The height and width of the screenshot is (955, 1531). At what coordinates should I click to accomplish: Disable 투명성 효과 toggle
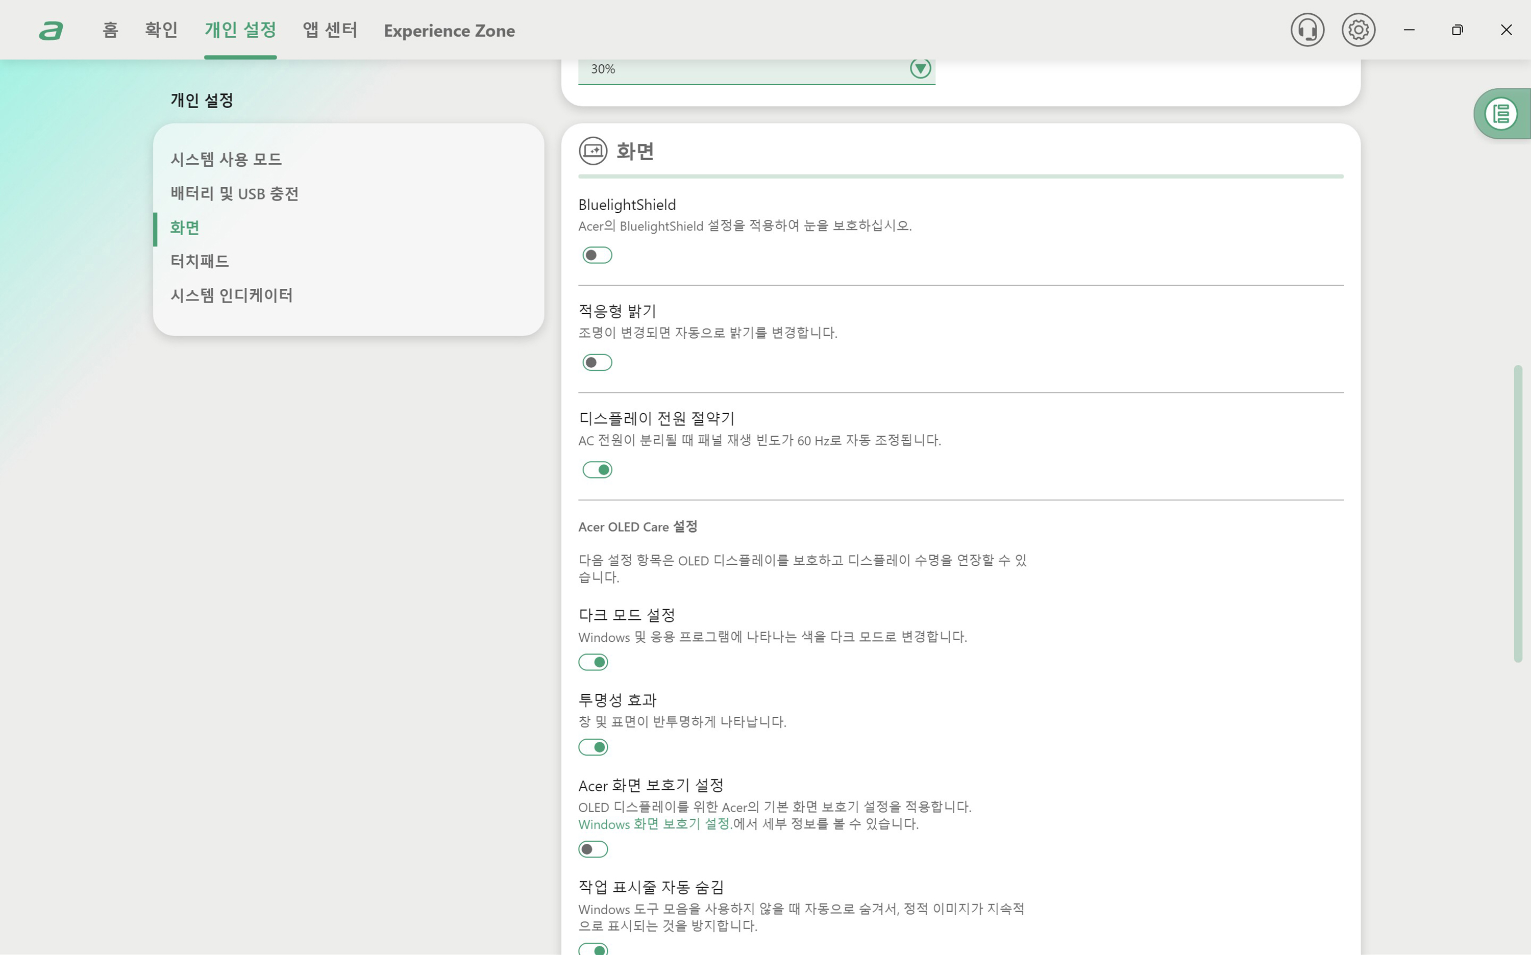[592, 747]
